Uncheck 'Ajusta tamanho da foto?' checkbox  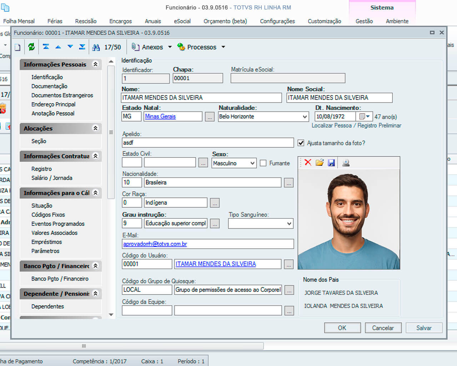[x=301, y=143]
